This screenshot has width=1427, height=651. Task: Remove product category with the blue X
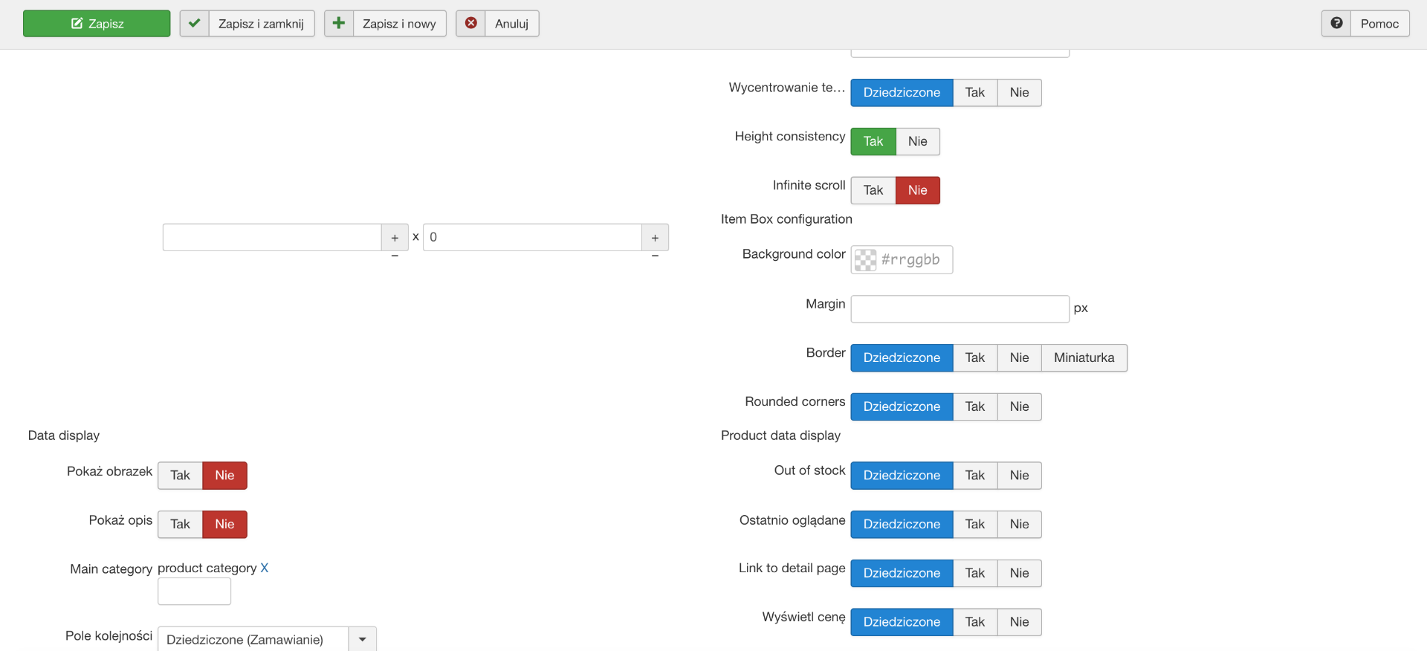[x=265, y=569]
